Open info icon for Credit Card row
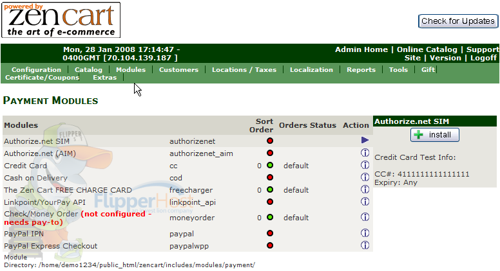 click(x=365, y=165)
